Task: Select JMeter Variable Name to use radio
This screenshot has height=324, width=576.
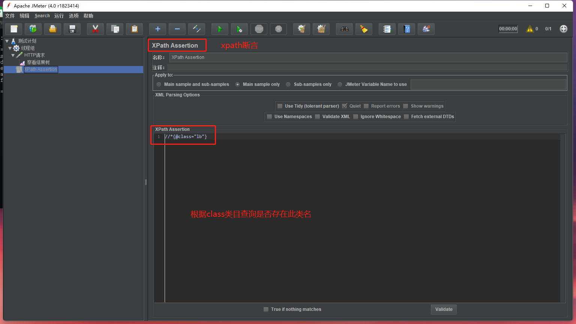Action: (x=340, y=84)
